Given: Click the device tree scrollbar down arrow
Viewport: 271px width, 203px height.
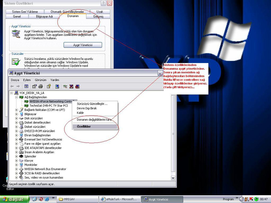Looking at the screenshot, I should click(x=173, y=177).
